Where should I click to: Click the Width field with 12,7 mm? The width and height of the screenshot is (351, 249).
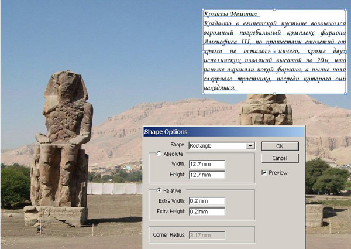(207, 164)
